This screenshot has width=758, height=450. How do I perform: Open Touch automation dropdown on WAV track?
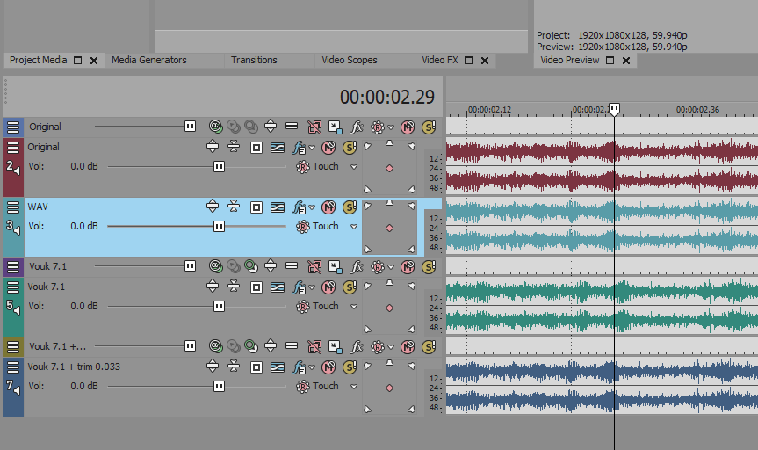tap(355, 227)
